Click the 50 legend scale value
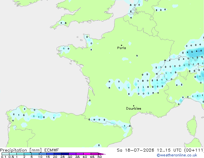Image resolution: width=204 pixels, height=158 pixels. pos(99,157)
